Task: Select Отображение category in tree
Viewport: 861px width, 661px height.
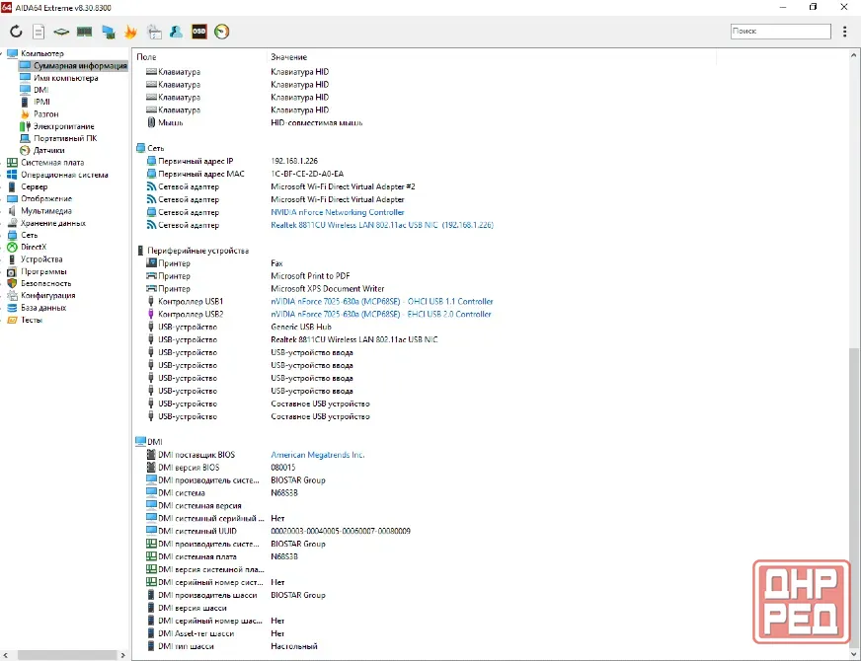Action: coord(46,198)
